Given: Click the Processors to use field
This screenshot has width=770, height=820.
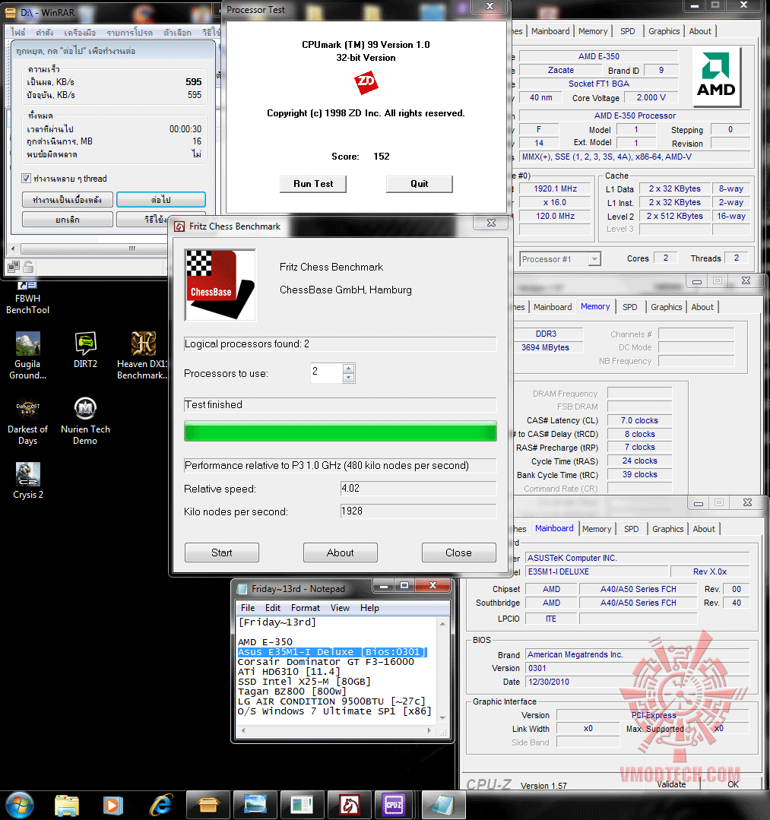Looking at the screenshot, I should click(327, 373).
